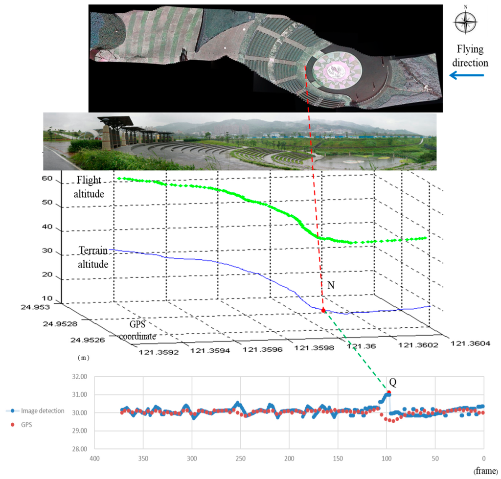Click the 32.00 y-axis value

[x=79, y=377]
